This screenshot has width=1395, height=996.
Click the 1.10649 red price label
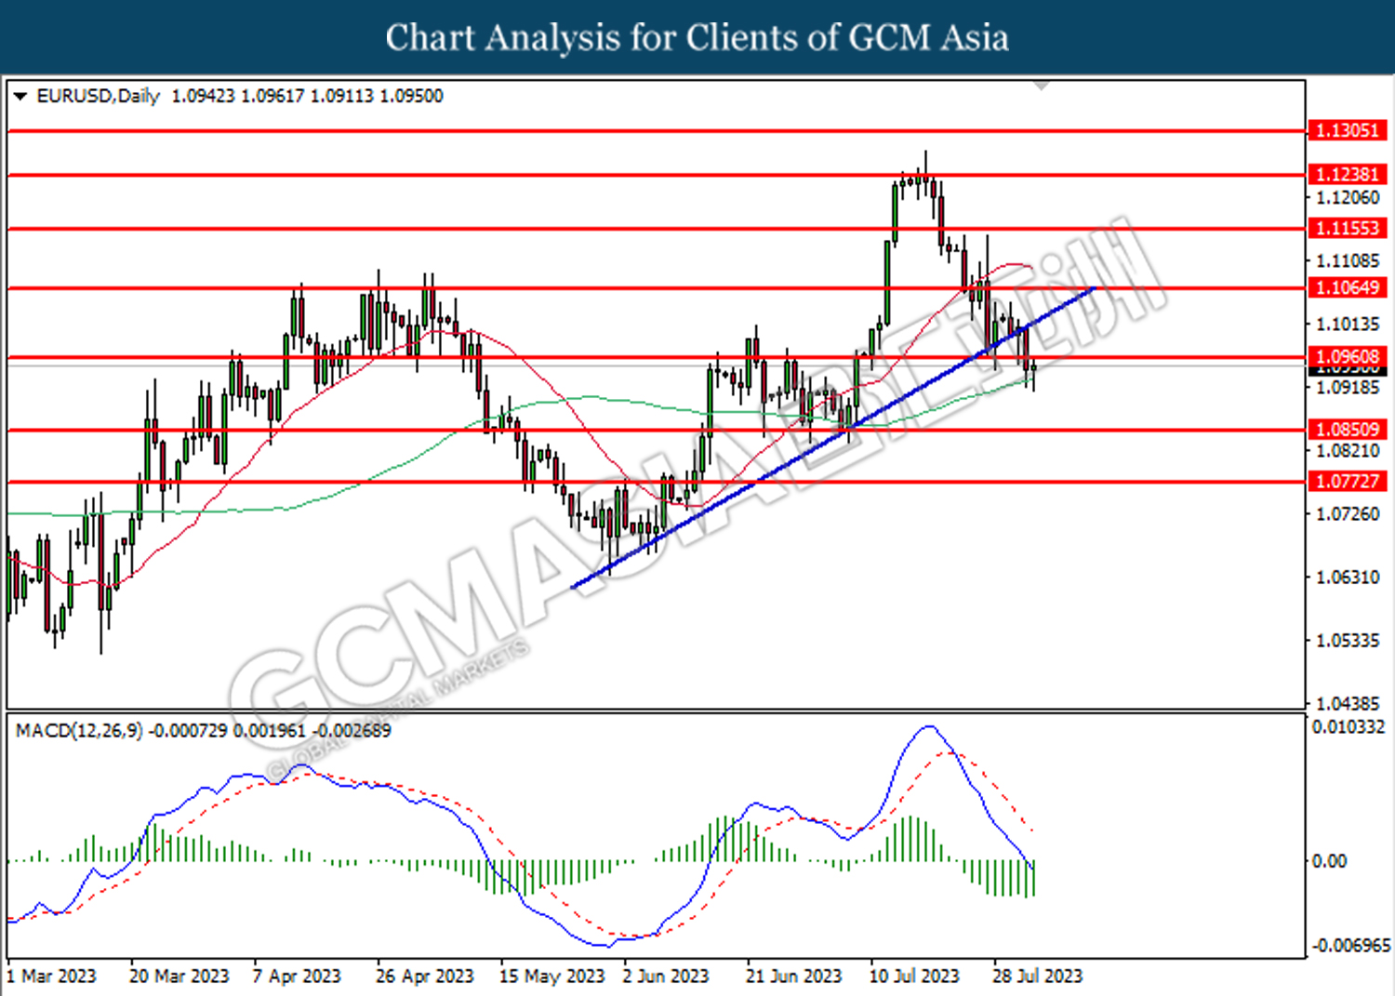pyautogui.click(x=1347, y=287)
